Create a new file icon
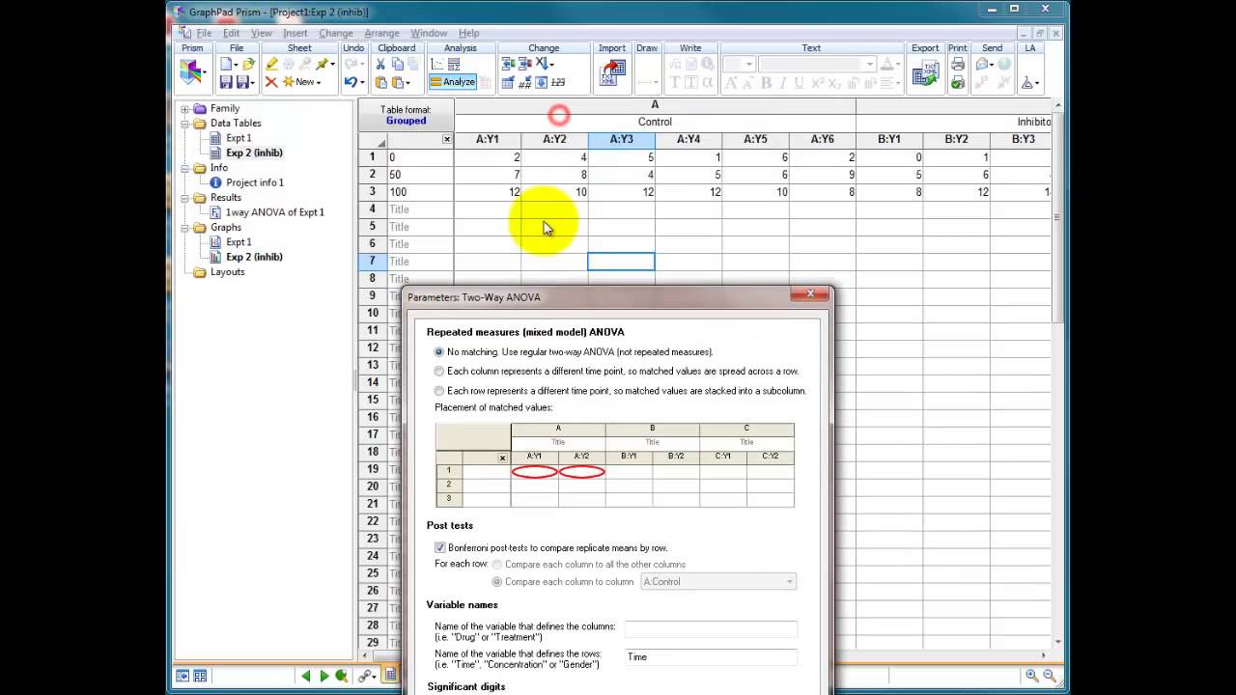 pyautogui.click(x=227, y=64)
